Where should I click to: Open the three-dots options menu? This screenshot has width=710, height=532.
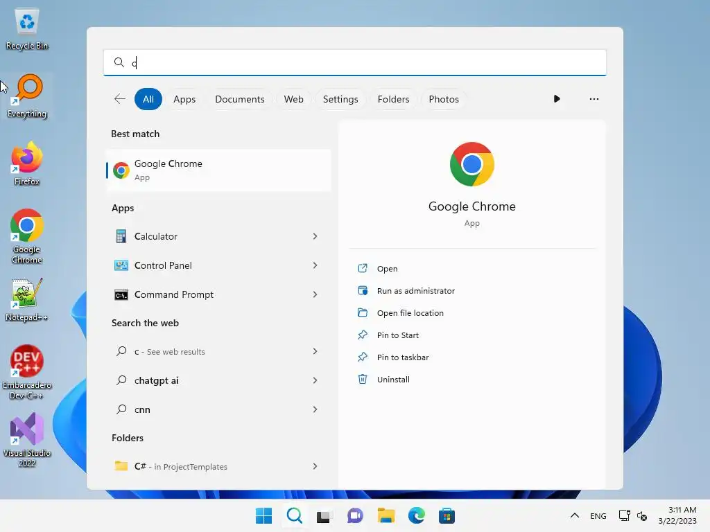(x=594, y=99)
